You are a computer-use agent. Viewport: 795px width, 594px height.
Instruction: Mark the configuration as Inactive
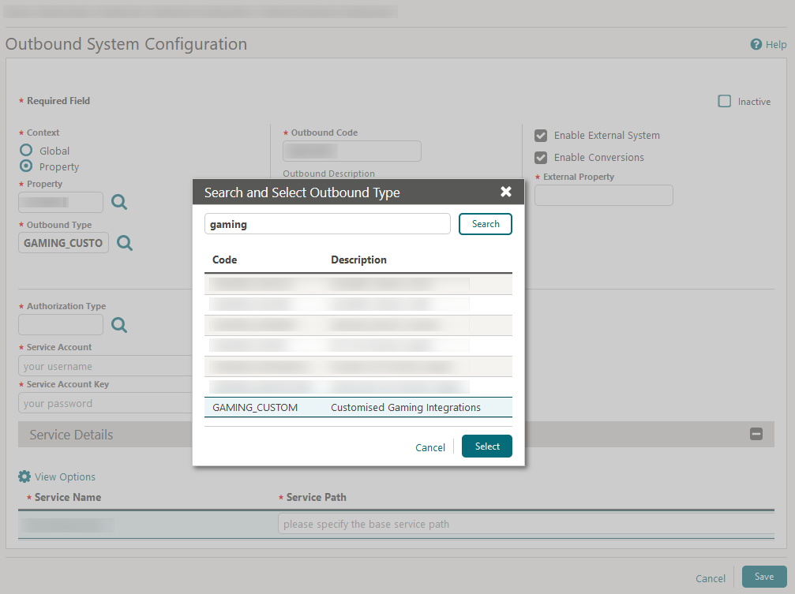point(724,101)
